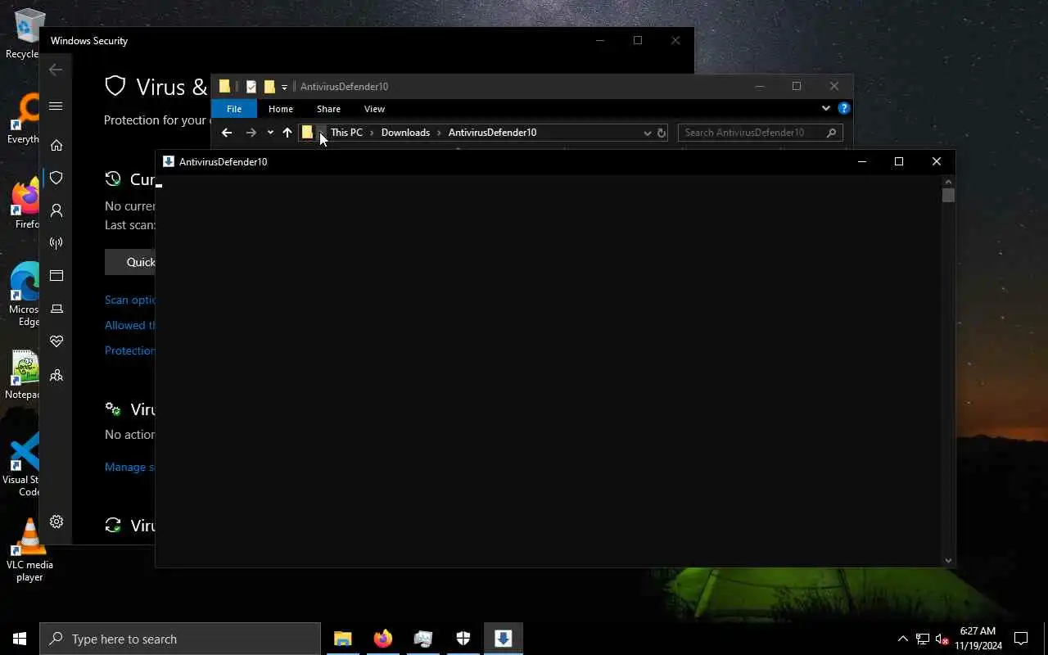This screenshot has height=655, width=1048.
Task: Open the View ribbon tab in Explorer
Action: pos(374,109)
